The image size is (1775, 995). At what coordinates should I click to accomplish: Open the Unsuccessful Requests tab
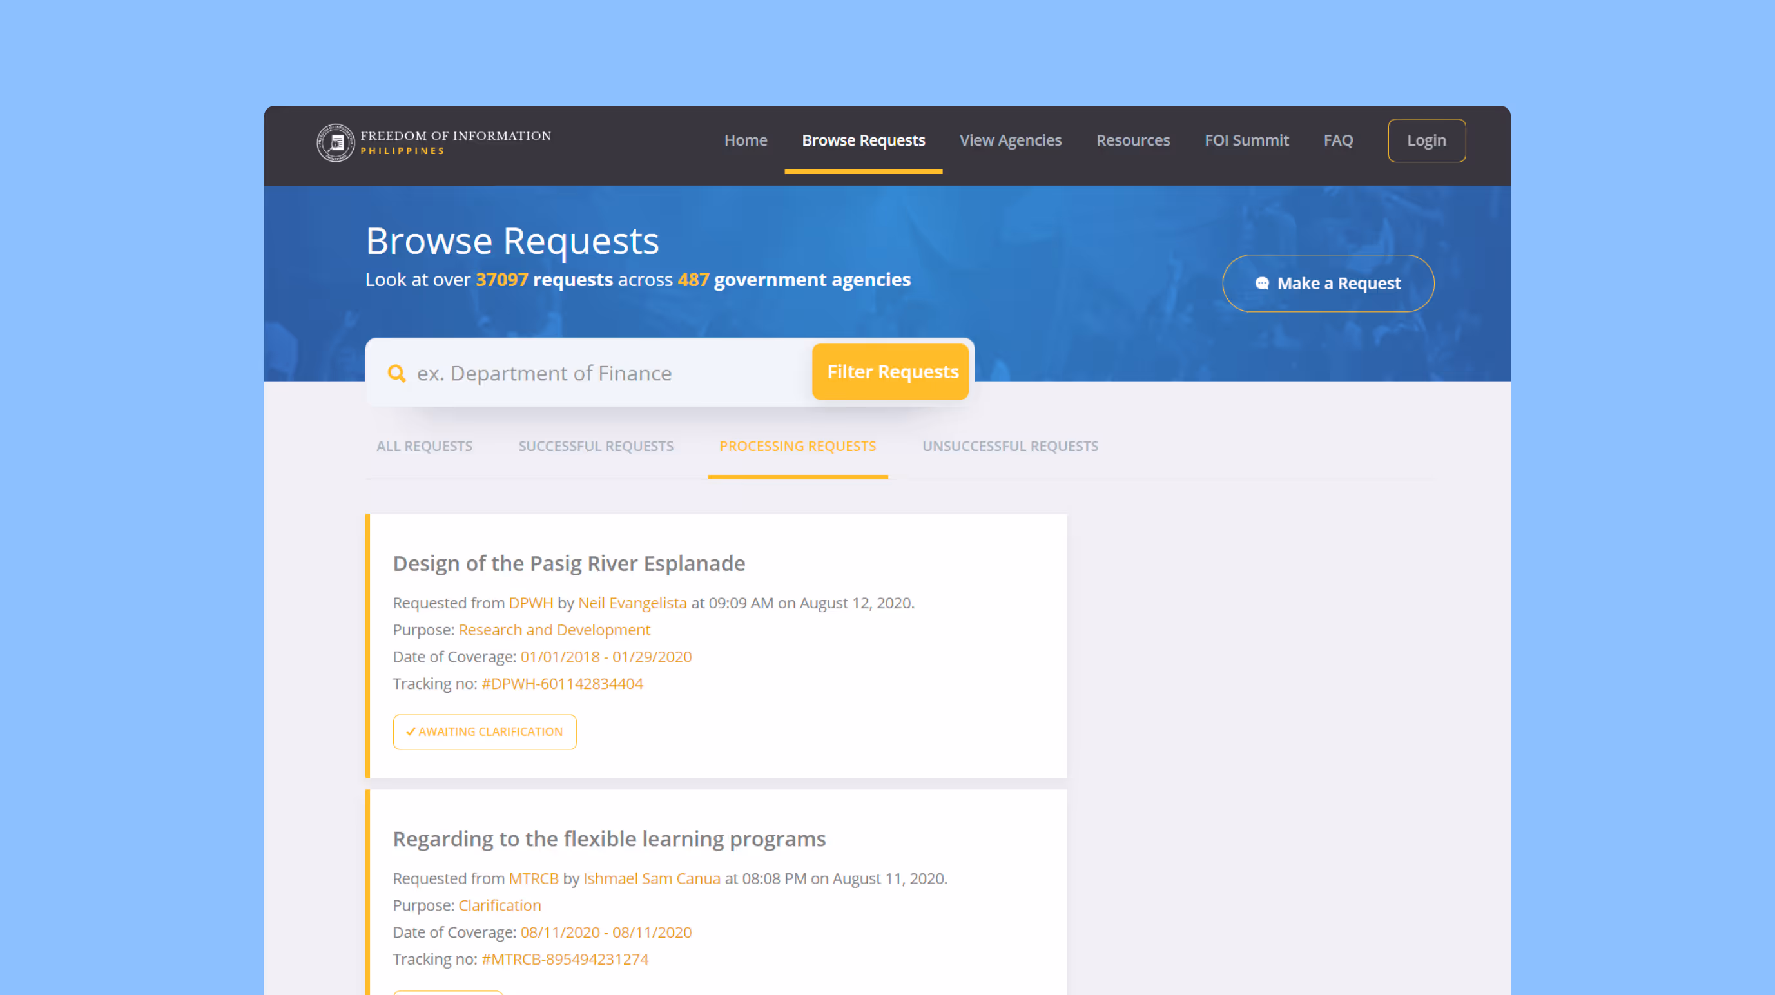(1010, 446)
